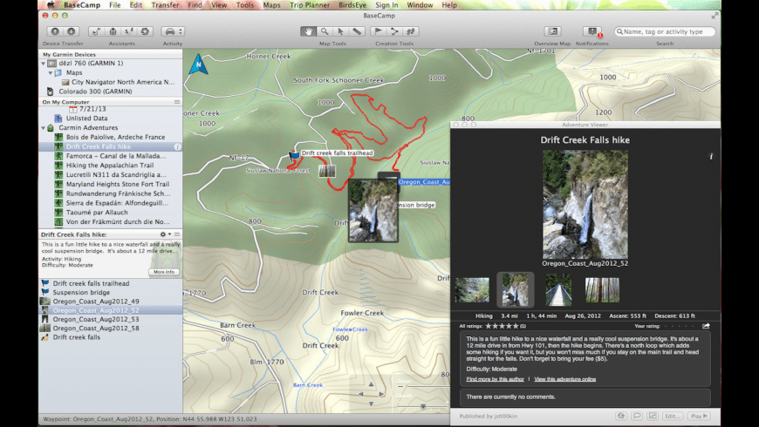Open the first Assistants route-planner icon

tap(96, 31)
